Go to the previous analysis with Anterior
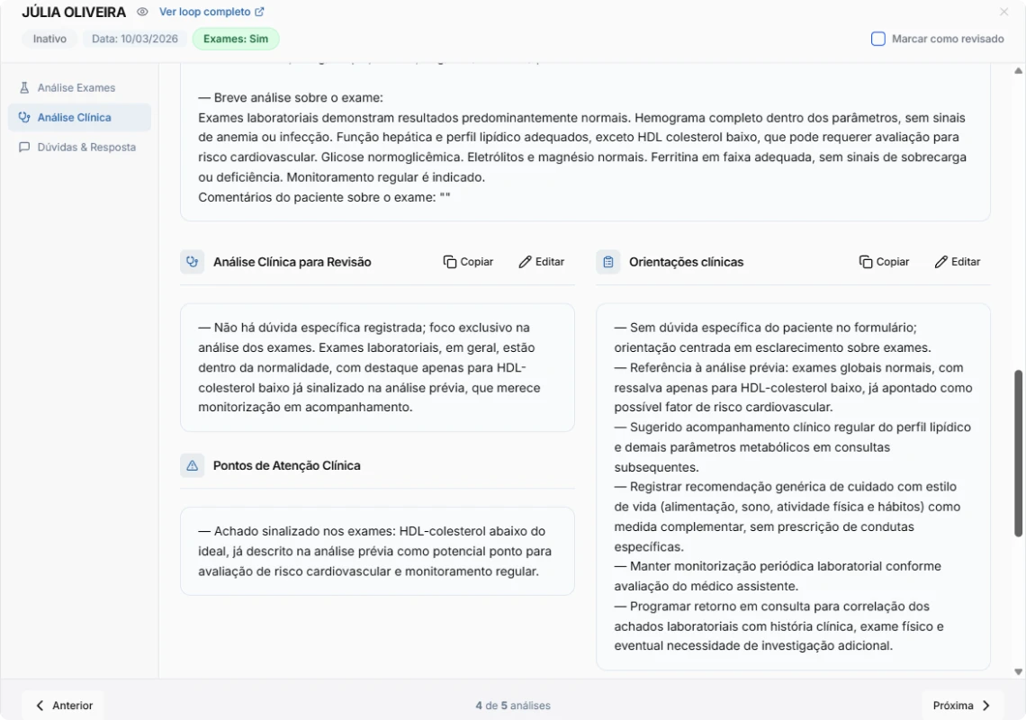 [63, 706]
